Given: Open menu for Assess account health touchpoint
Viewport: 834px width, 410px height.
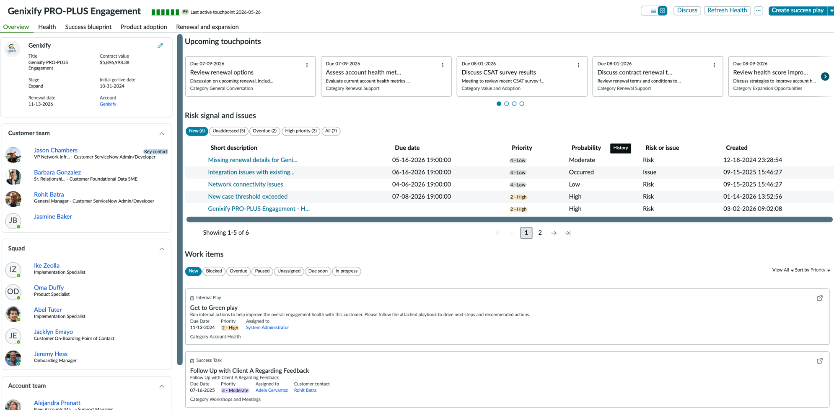Looking at the screenshot, I should click(443, 65).
